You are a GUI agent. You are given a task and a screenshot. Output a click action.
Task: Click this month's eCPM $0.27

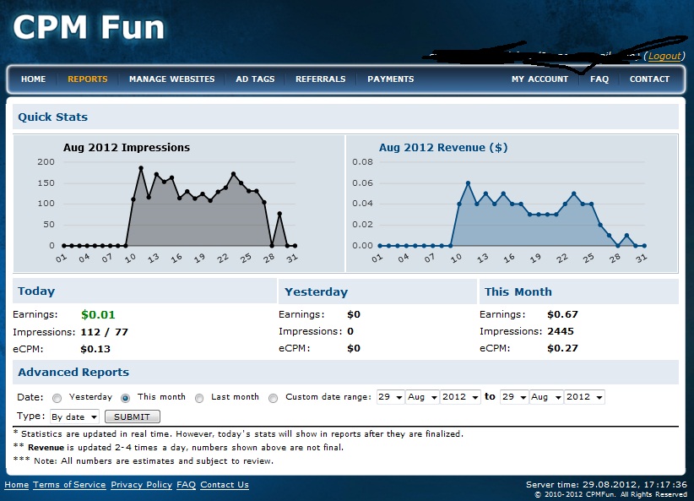[562, 348]
